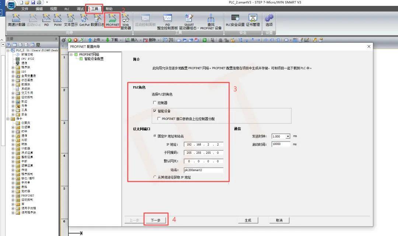This screenshot has width=398, height=236.
Task: Open the 文件 menu
Action: point(25,9)
